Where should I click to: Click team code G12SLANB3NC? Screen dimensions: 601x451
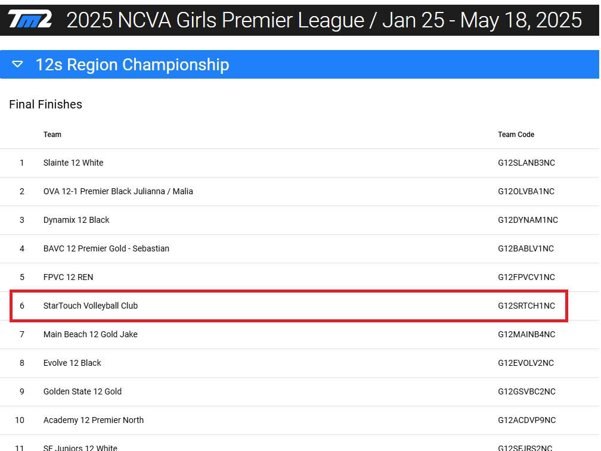click(x=526, y=163)
